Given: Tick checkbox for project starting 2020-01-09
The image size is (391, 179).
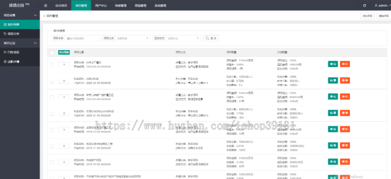Looking at the screenshot, I should [x=52, y=114].
